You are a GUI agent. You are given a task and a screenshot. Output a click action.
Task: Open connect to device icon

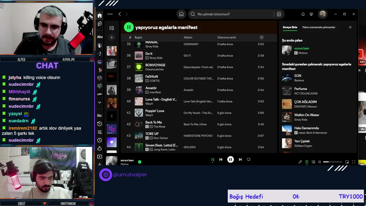[x=313, y=162]
